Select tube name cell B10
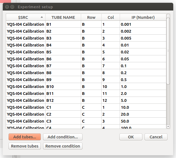This screenshot has height=158, width=176. click(x=63, y=87)
